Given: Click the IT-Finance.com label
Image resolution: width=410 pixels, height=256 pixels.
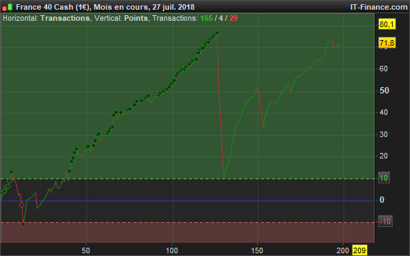Looking at the screenshot, I should pos(379,7).
